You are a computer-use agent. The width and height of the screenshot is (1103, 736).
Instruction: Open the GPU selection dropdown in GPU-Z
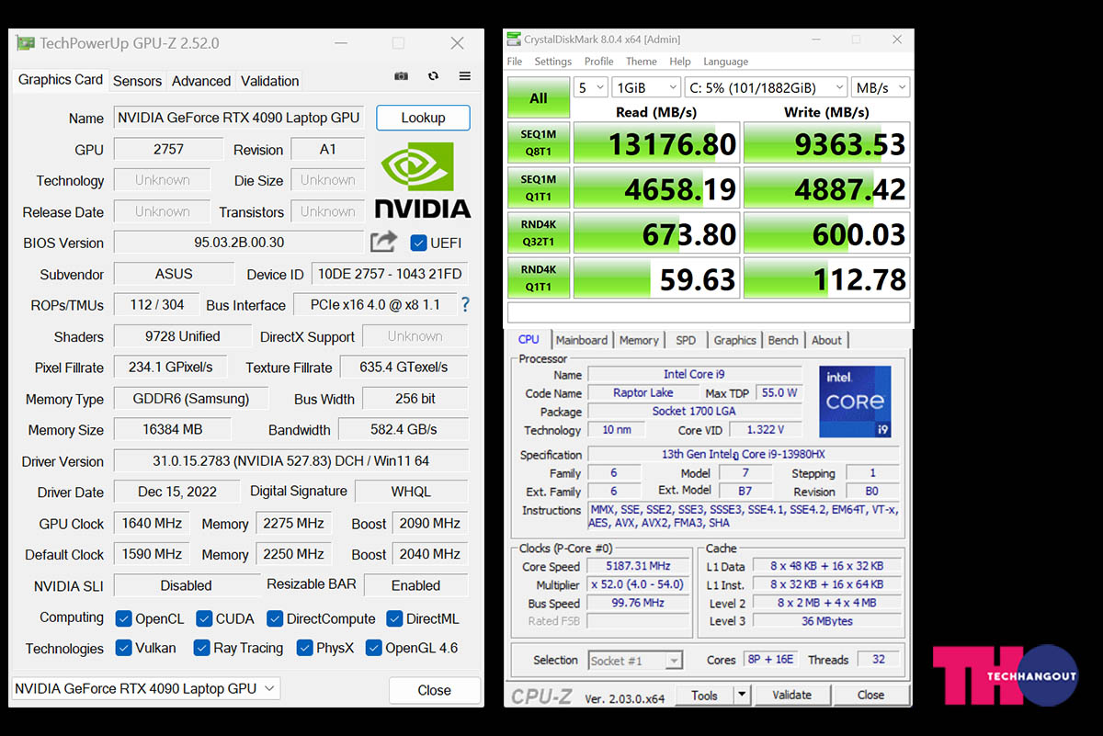coord(145,688)
